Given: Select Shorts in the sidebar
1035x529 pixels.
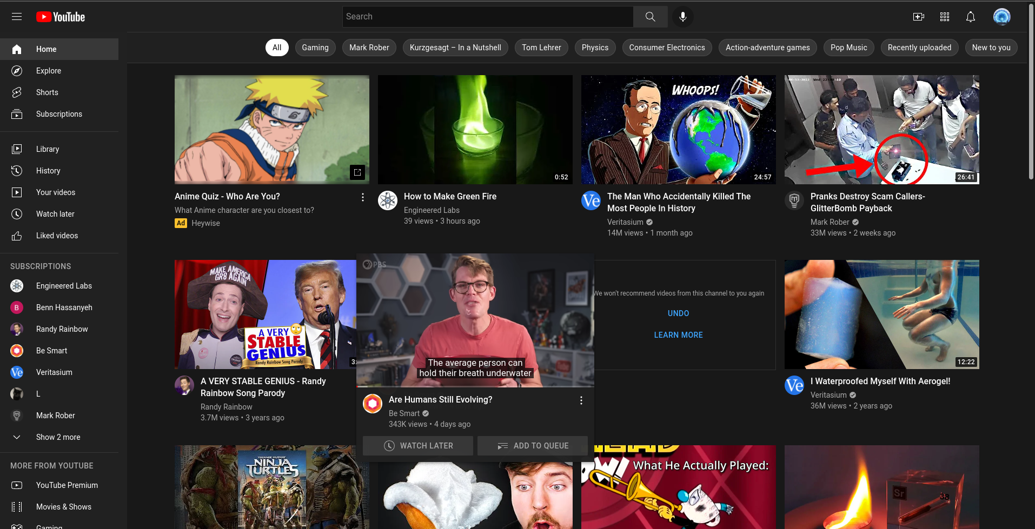Looking at the screenshot, I should click(47, 92).
